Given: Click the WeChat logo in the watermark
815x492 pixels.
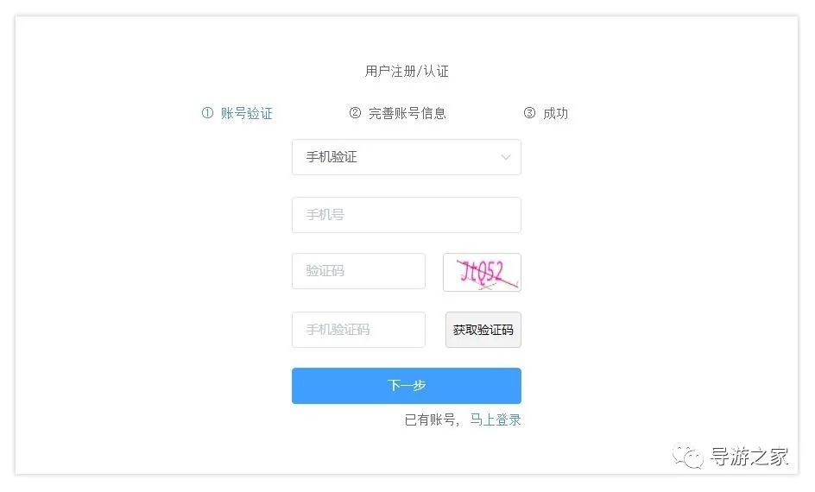Looking at the screenshot, I should tap(689, 457).
